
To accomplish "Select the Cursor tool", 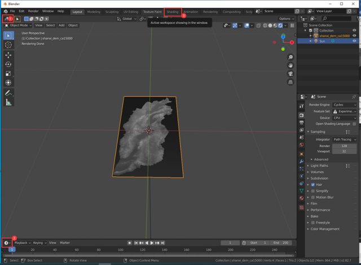I will 8,45.
